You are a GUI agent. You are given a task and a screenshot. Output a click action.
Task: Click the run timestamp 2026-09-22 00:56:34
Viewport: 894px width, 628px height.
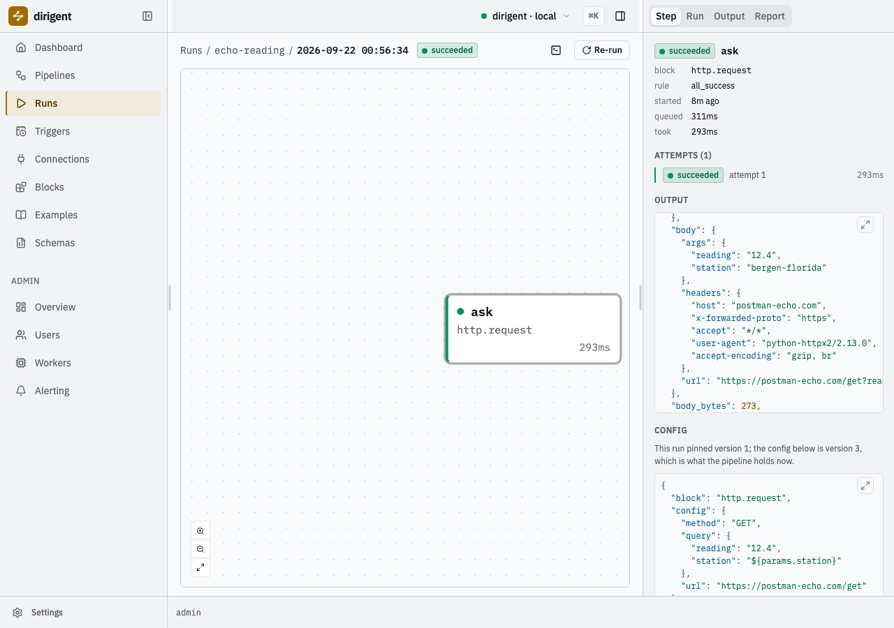pos(353,50)
